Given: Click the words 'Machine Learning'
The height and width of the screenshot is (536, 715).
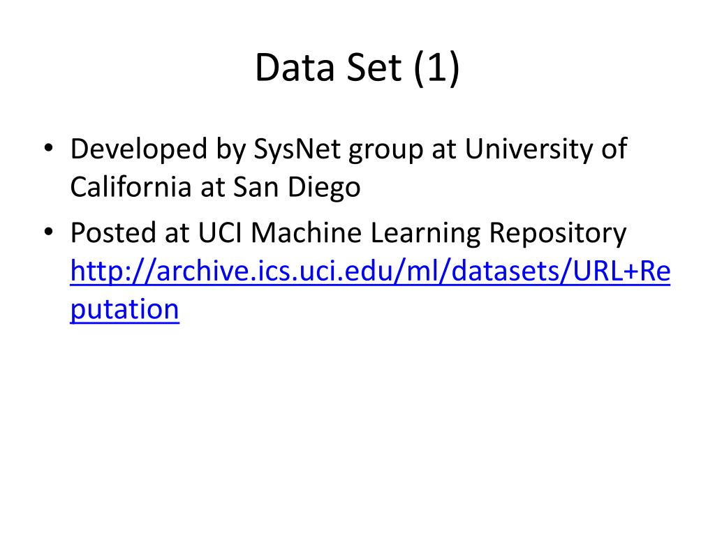Looking at the screenshot, I should coord(366,233).
